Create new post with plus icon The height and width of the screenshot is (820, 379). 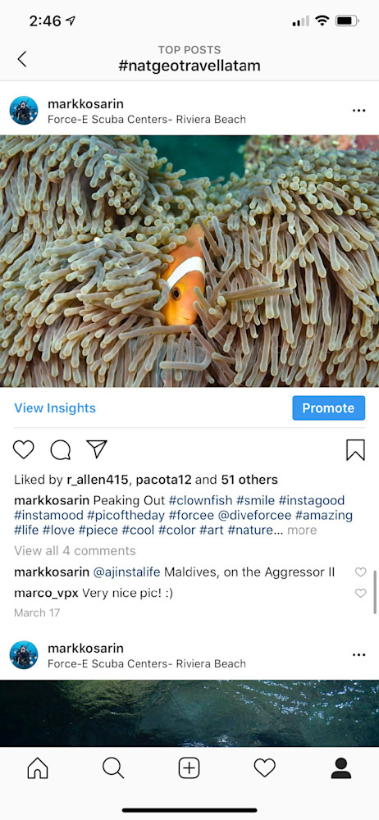[189, 768]
